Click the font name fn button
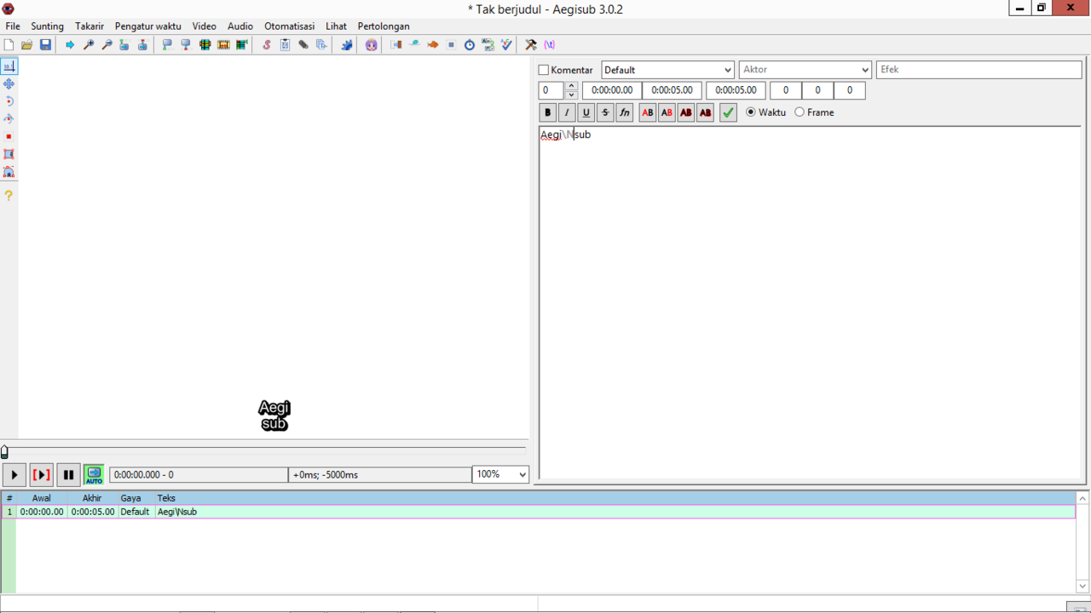Viewport: 1091px width, 613px height. (625, 112)
